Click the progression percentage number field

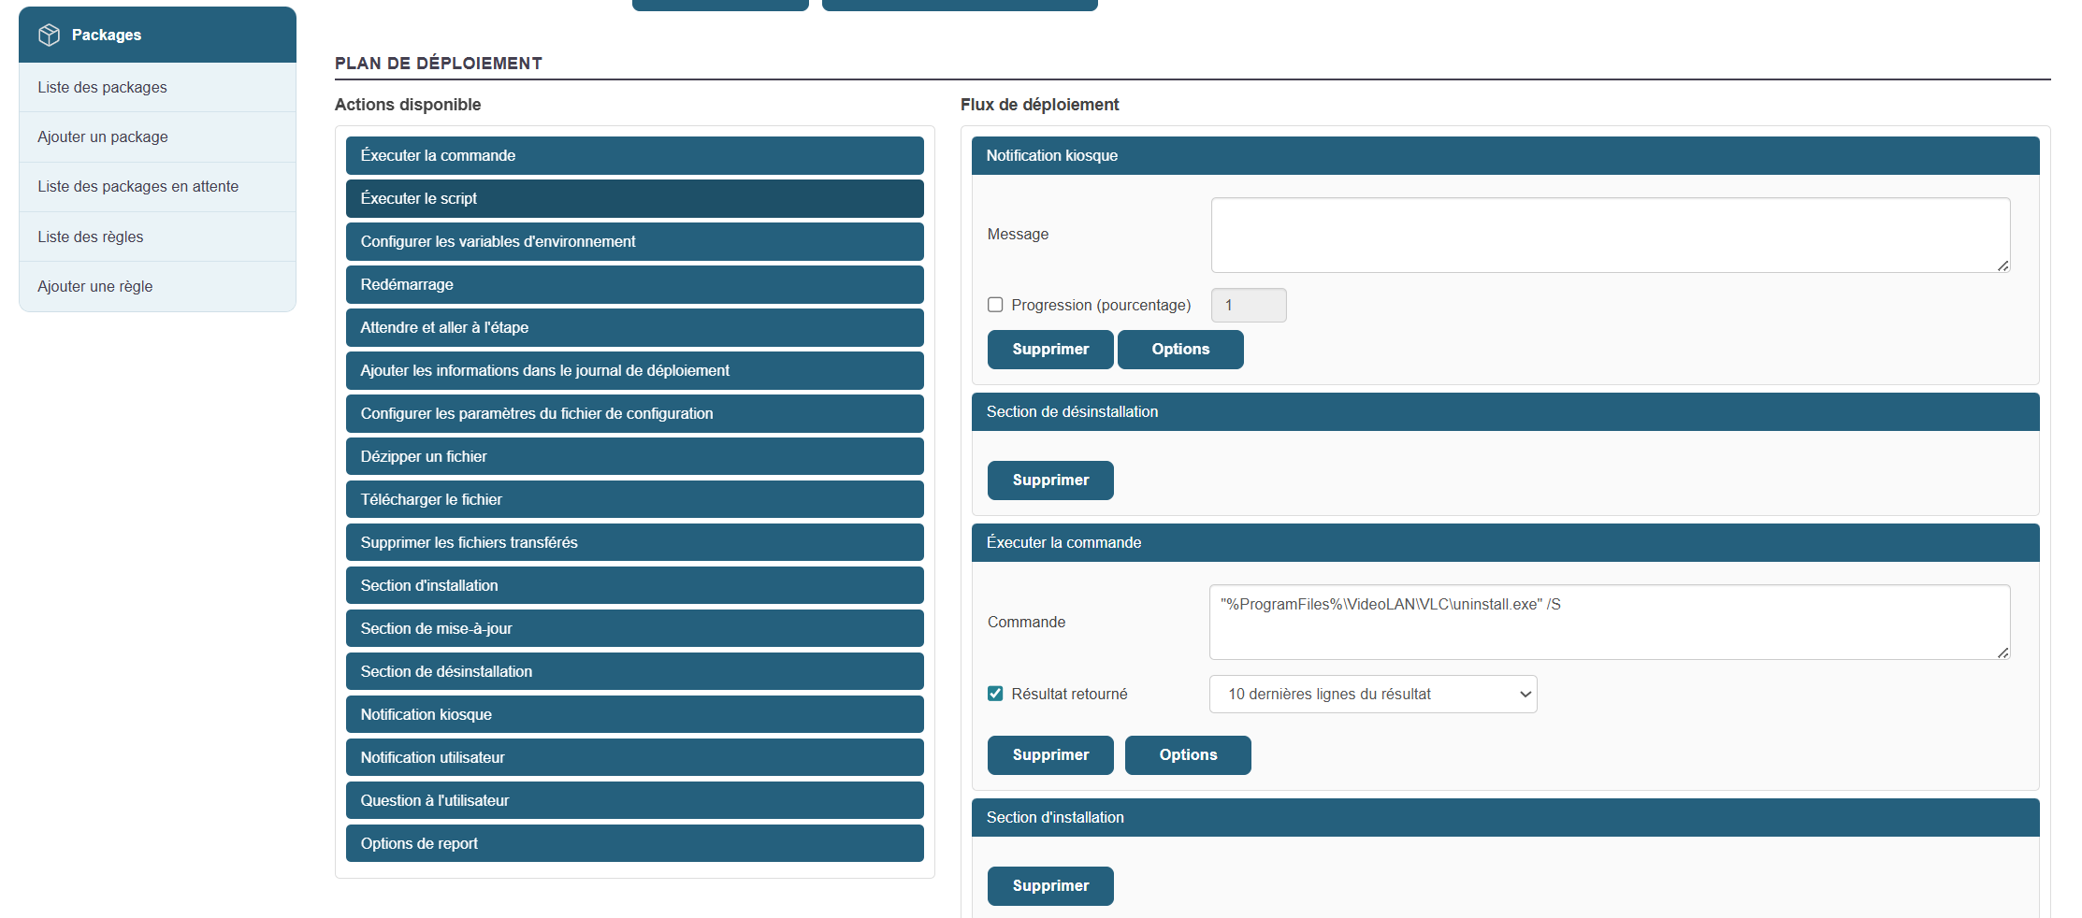click(x=1248, y=305)
